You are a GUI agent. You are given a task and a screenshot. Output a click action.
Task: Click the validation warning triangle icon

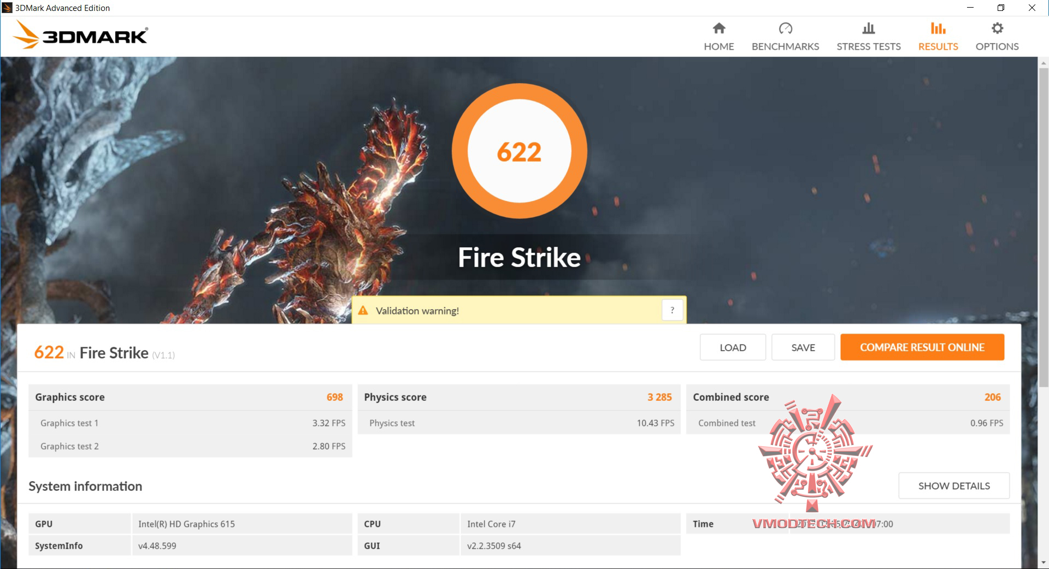click(363, 311)
